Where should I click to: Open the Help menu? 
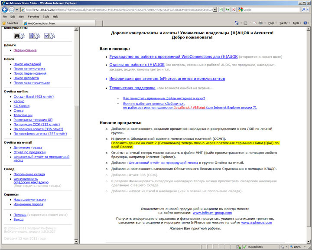point(55,17)
